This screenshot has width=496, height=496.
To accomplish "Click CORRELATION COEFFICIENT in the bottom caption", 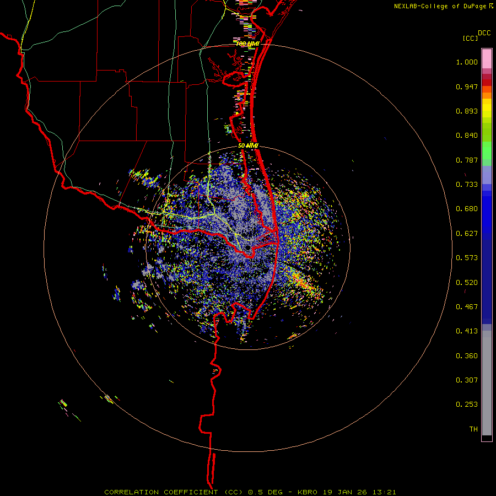I will (x=161, y=492).
